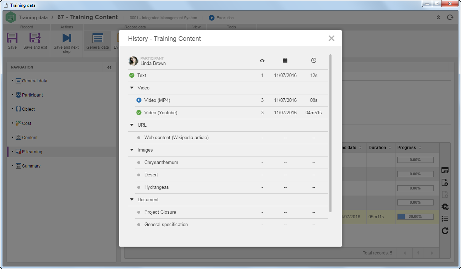Collapse the Document group

tap(132, 199)
